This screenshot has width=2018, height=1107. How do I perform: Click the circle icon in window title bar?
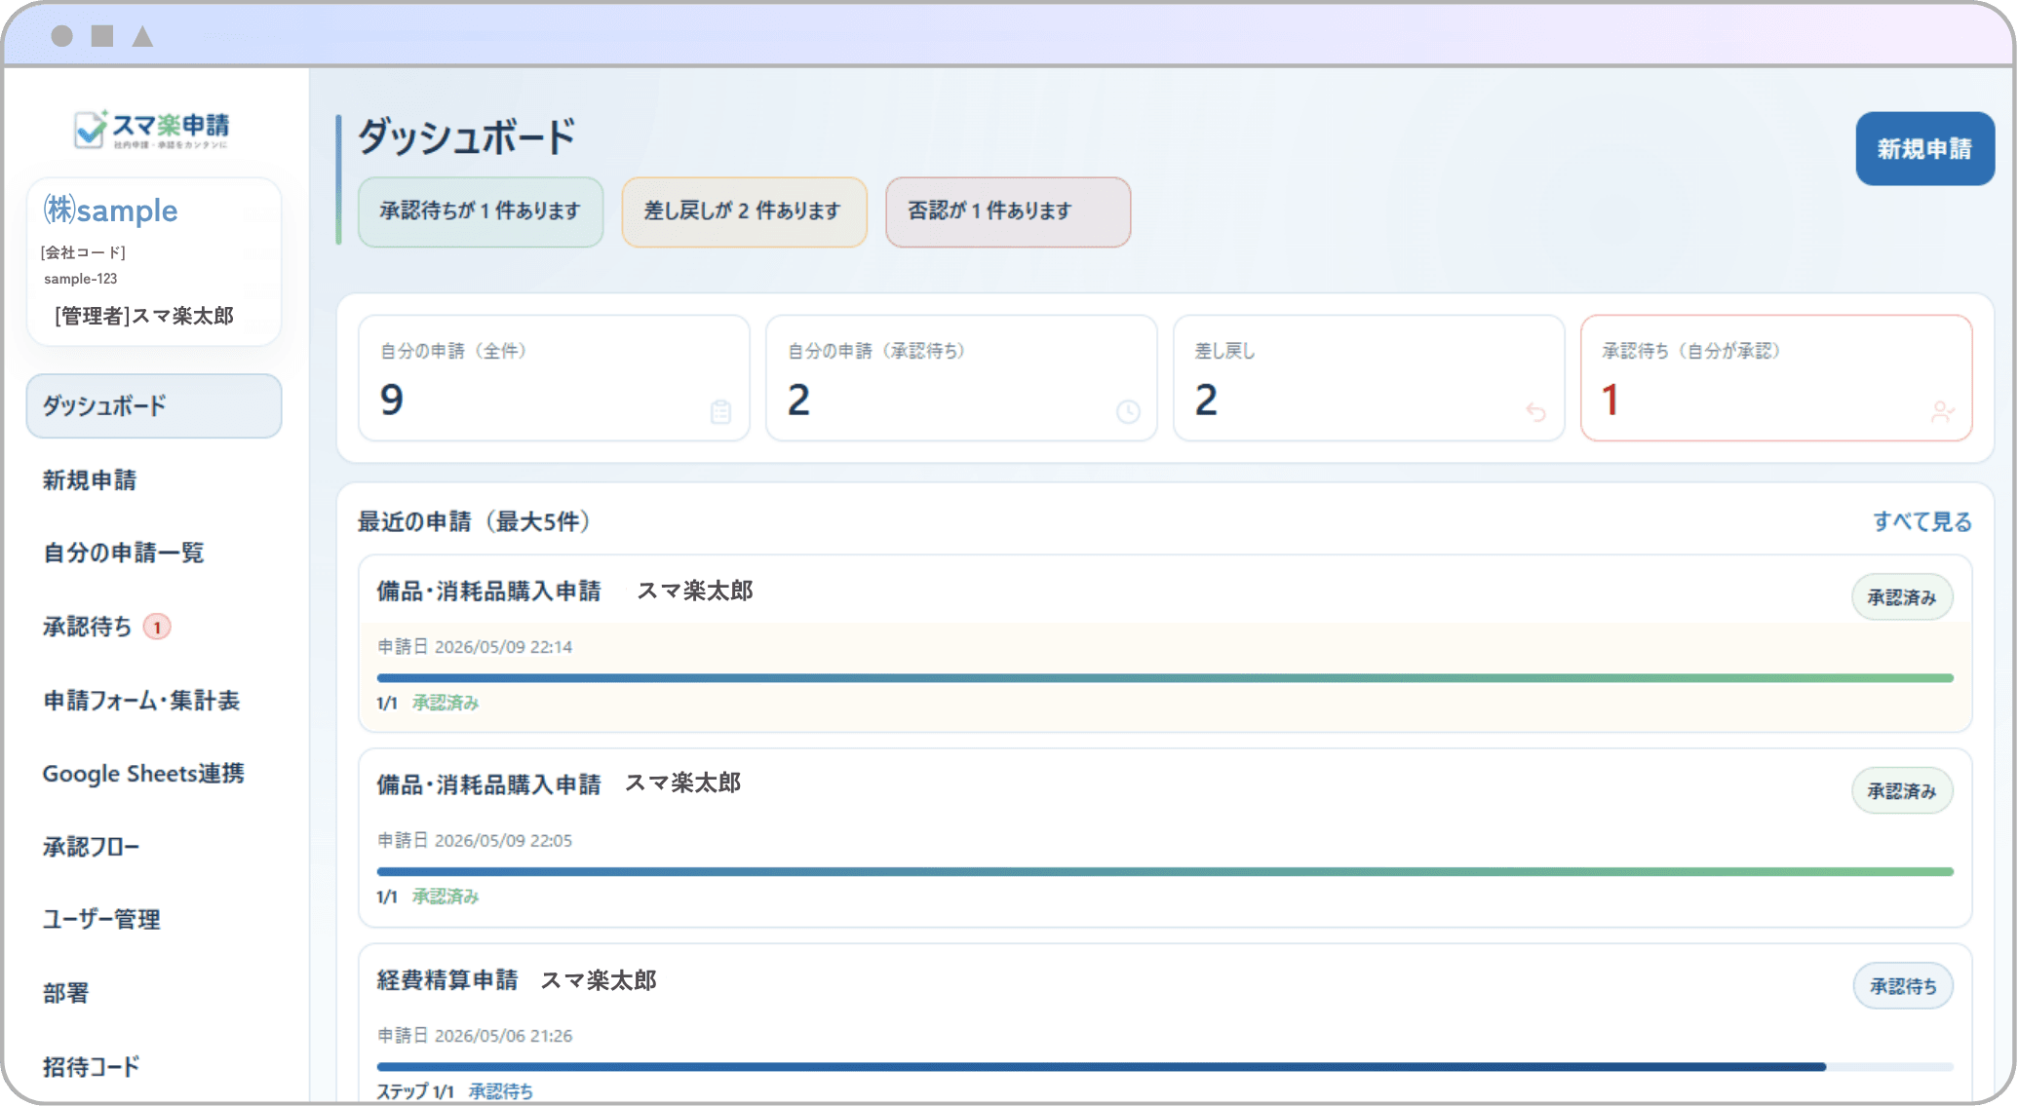[61, 36]
